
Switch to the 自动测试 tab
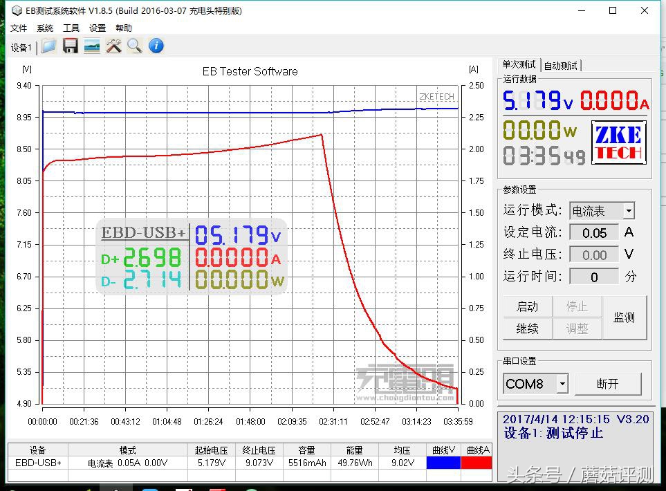(561, 66)
